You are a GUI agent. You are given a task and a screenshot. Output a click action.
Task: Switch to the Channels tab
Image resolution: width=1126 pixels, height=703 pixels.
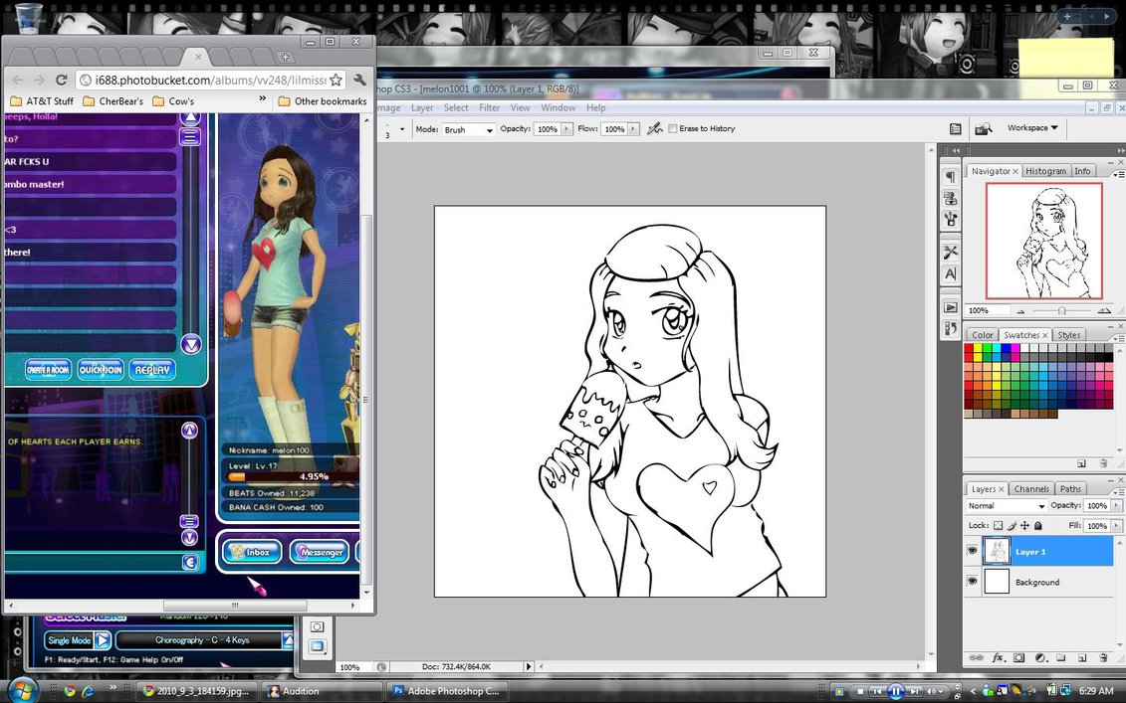1031,489
